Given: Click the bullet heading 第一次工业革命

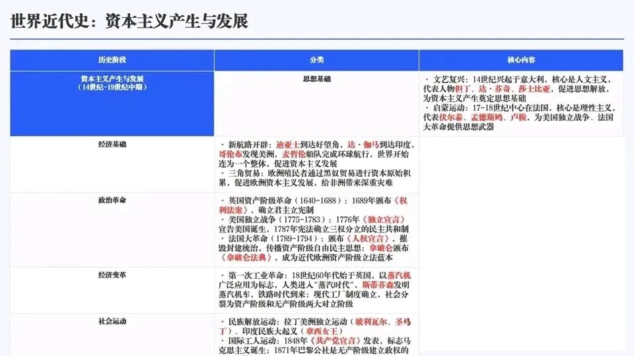Looking at the screenshot, I should tap(256, 276).
